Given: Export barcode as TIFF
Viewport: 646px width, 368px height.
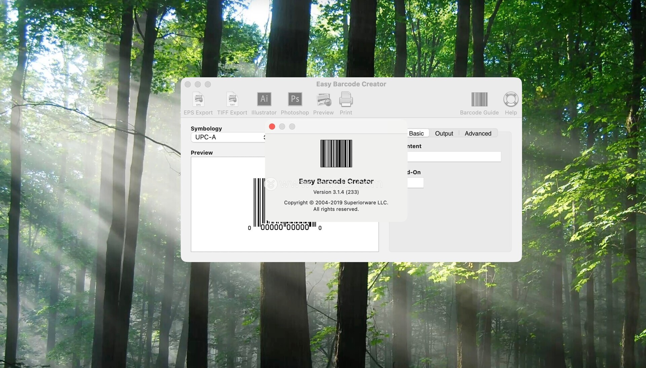Looking at the screenshot, I should click(232, 100).
